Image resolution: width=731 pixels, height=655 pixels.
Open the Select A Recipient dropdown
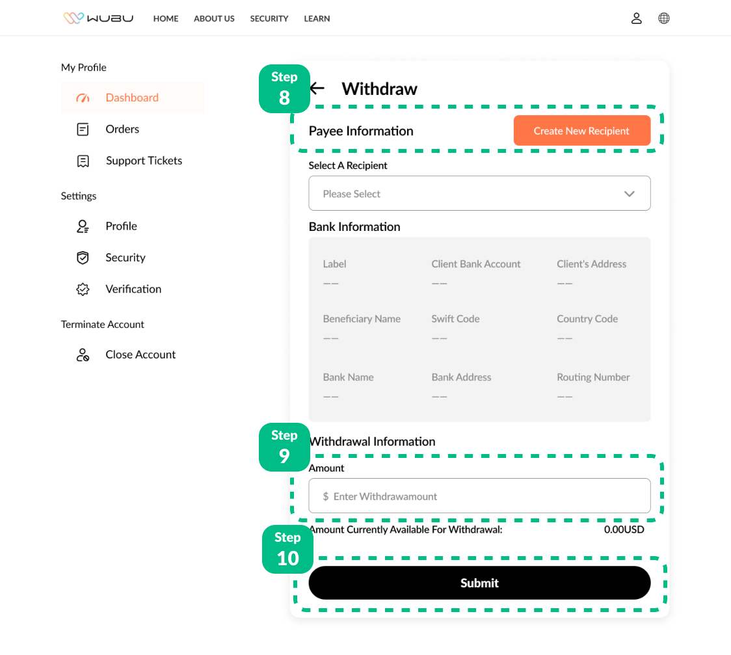coord(479,193)
